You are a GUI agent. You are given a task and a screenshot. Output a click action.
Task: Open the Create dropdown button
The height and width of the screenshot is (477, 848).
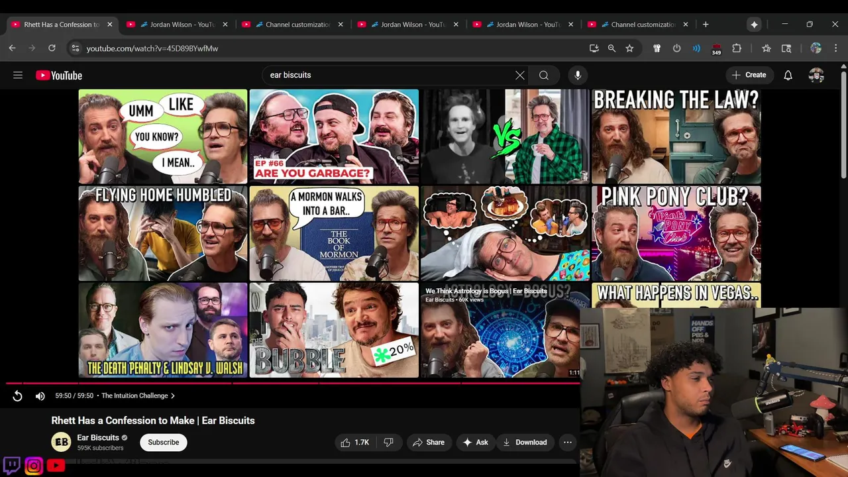(x=749, y=75)
